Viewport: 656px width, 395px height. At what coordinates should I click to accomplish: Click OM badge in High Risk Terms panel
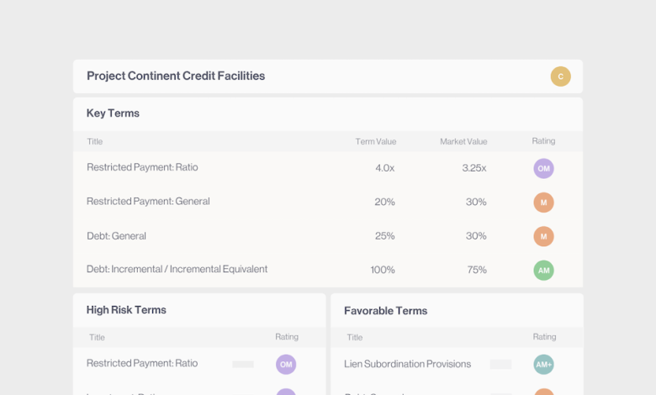(x=286, y=364)
